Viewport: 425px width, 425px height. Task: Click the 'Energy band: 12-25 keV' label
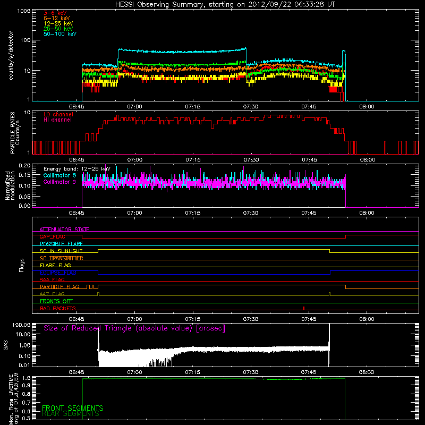(77, 169)
